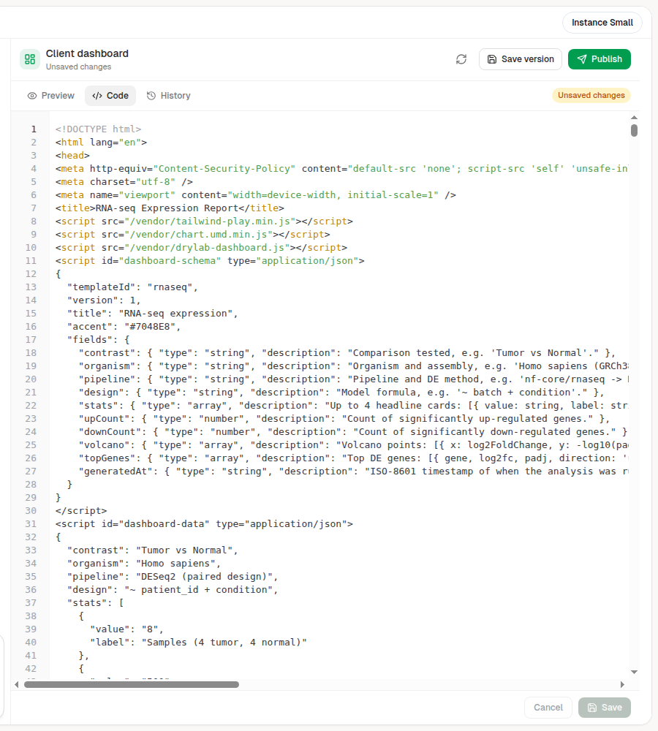
Task: Click the "fields": { line
Action: pyautogui.click(x=98, y=339)
